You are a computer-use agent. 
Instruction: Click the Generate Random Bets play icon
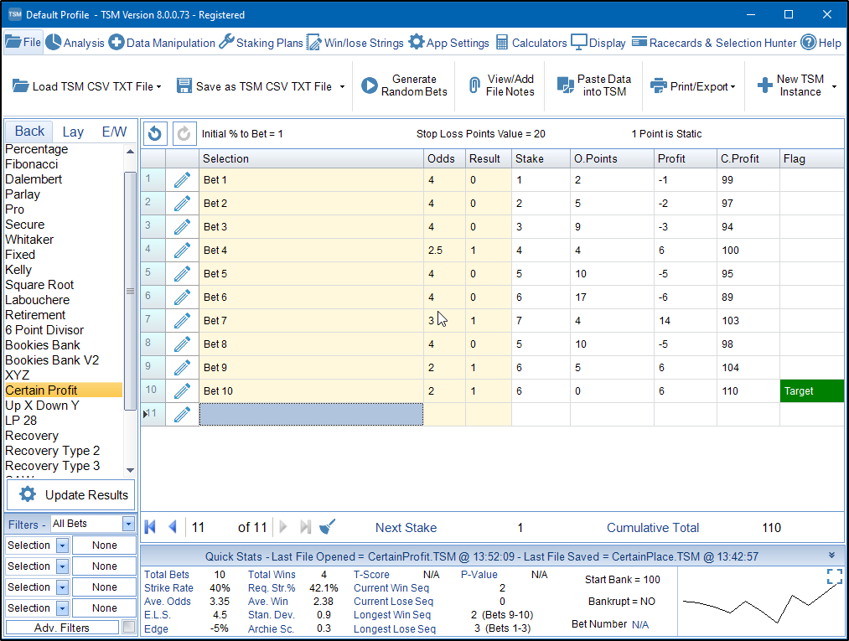pos(369,86)
